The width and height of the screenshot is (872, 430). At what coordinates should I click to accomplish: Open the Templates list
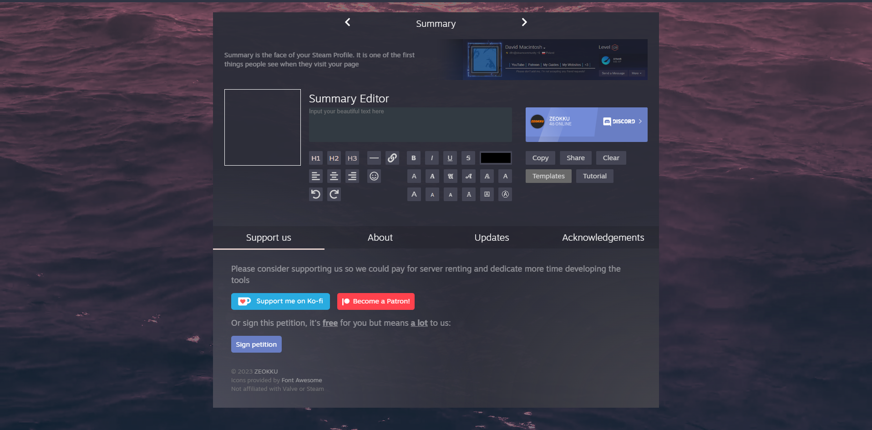[548, 176]
